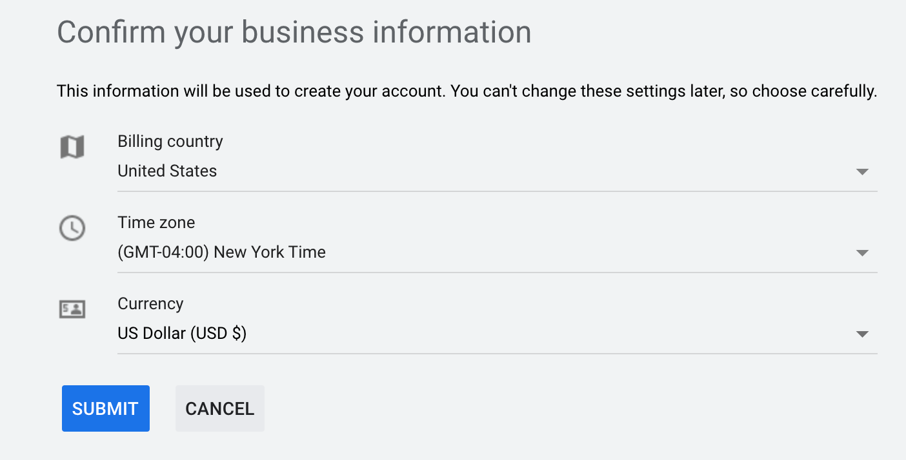Click the clock icon beside Time zone
The width and height of the screenshot is (906, 460).
coord(72,228)
